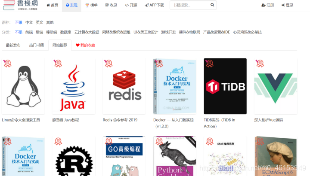Click recommend badge on Rust cover
This screenshot has width=310, height=176.
58,141
